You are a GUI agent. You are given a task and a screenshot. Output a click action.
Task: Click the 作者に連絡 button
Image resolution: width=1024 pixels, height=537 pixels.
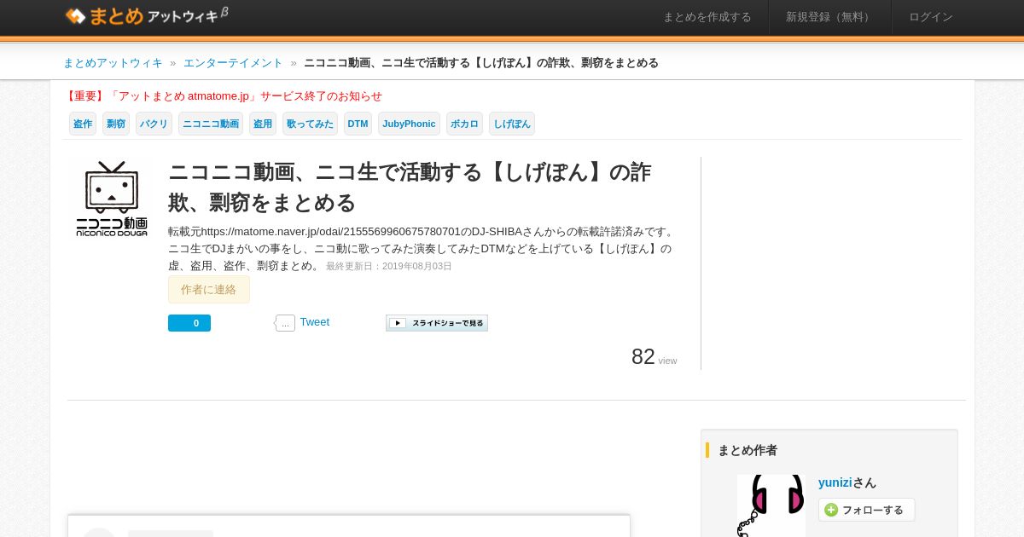click(209, 290)
